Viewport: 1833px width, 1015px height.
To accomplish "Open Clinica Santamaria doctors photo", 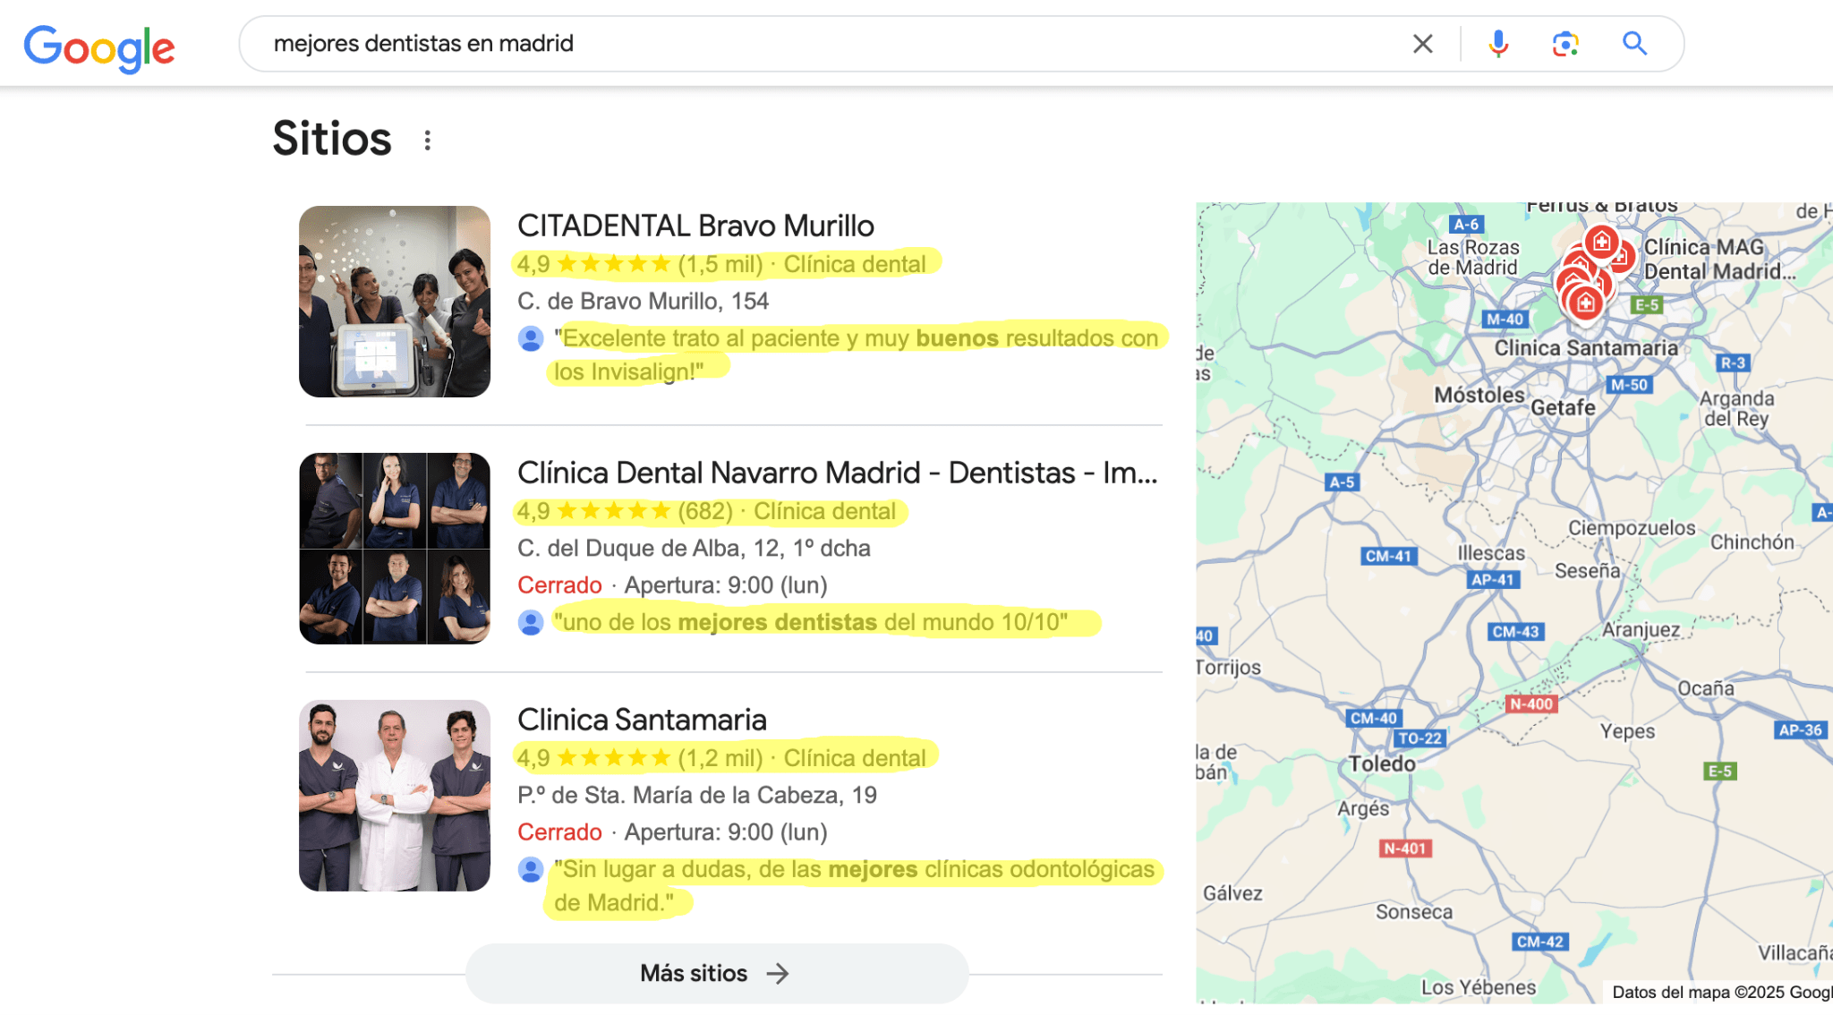I will point(395,796).
